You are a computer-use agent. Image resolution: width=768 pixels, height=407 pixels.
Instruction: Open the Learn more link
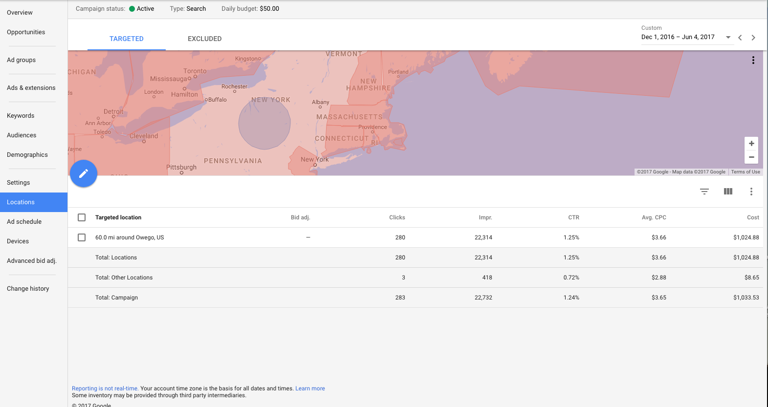click(x=310, y=388)
